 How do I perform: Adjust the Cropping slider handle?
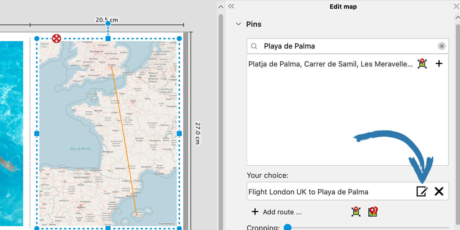pos(287,227)
